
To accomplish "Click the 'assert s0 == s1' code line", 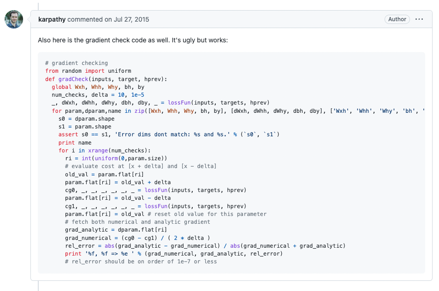I will pyautogui.click(x=169, y=134).
